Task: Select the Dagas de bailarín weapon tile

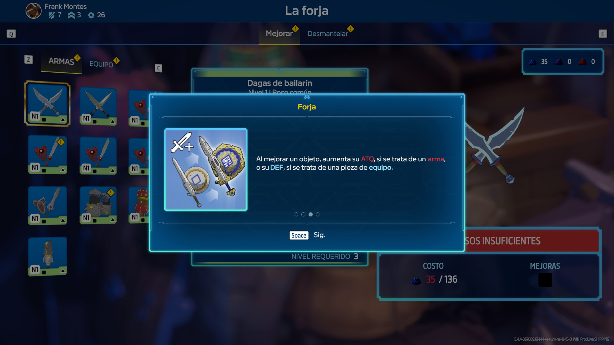Action: click(x=48, y=103)
